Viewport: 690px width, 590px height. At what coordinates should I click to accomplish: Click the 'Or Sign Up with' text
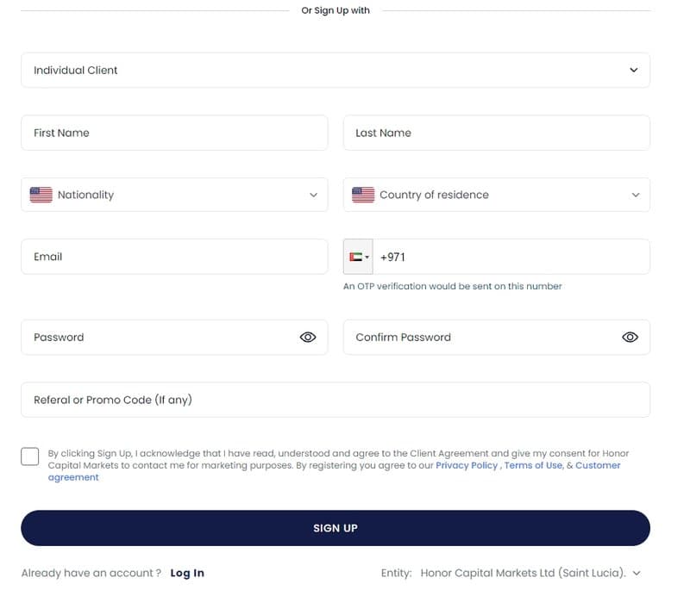click(336, 10)
